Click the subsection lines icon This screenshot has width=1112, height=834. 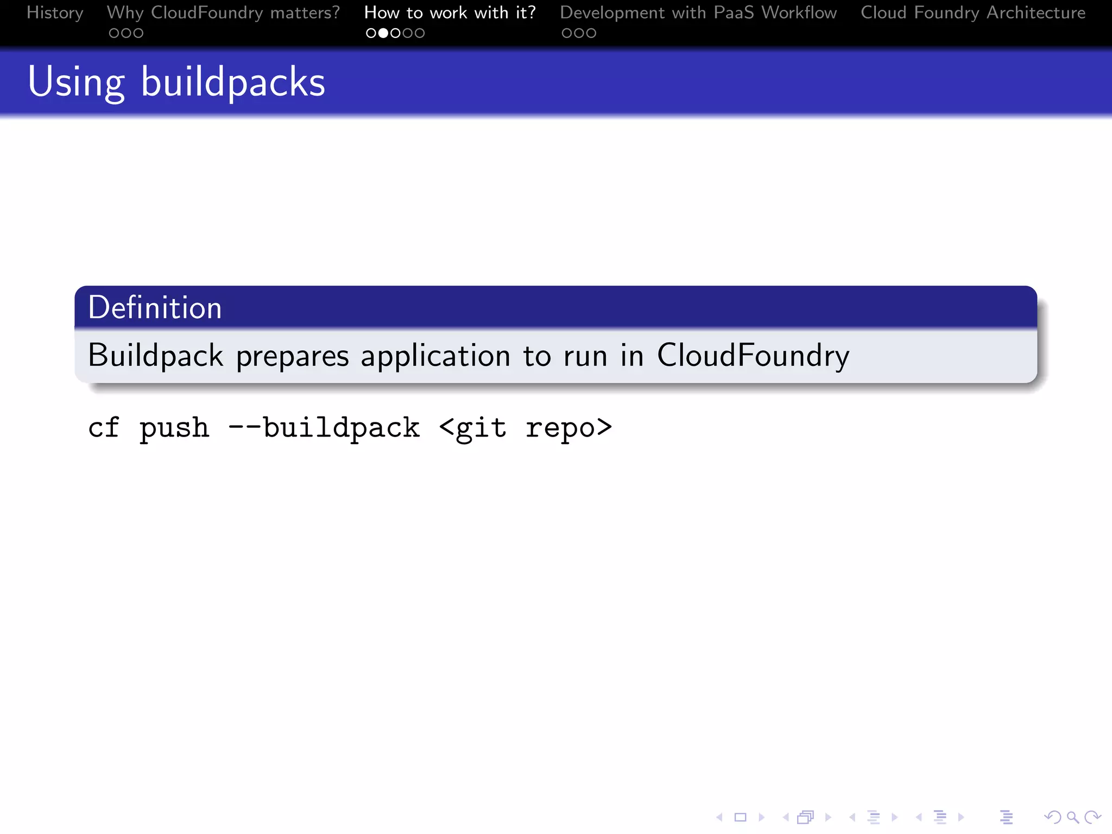[874, 817]
